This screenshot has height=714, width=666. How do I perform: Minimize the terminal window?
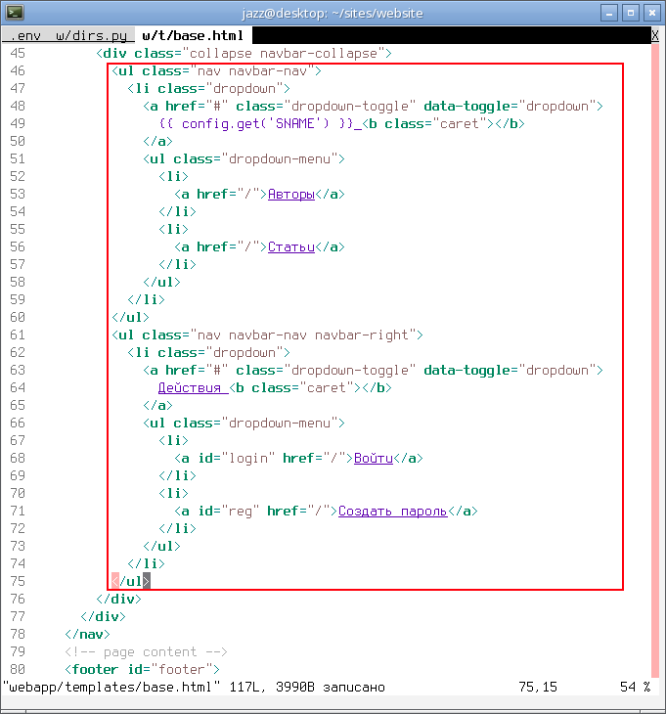click(609, 13)
